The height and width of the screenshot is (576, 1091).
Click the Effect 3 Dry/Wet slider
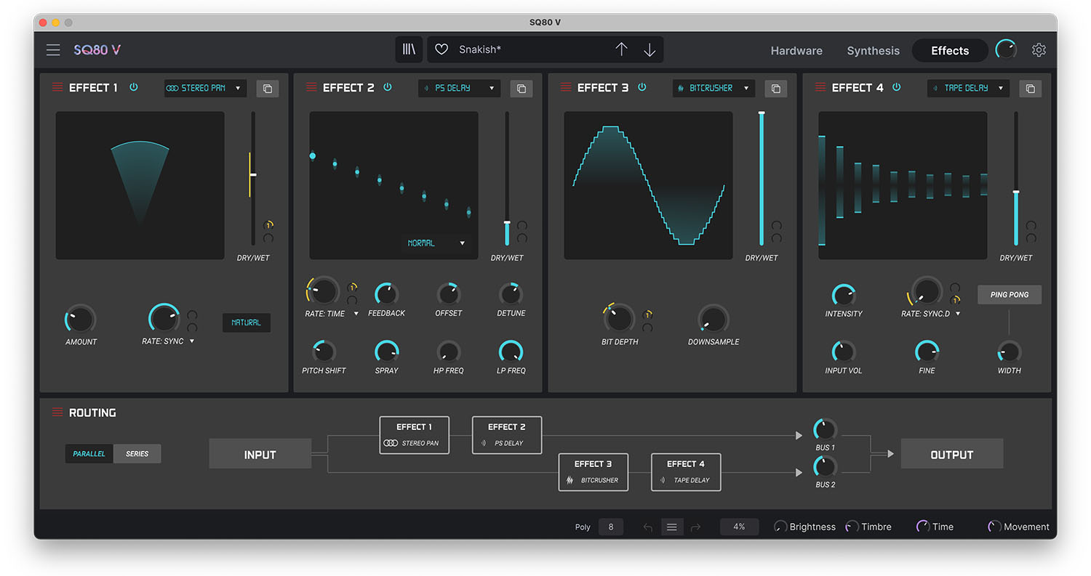(762, 178)
